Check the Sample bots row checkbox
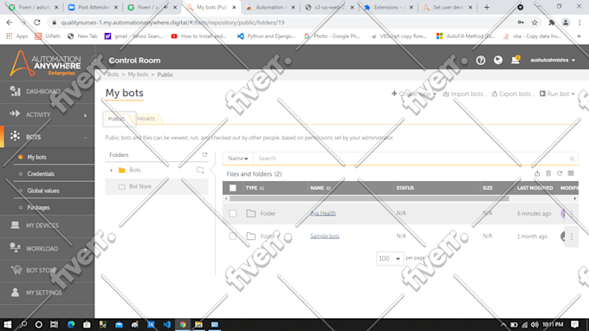Image resolution: width=589 pixels, height=331 pixels. click(x=233, y=237)
